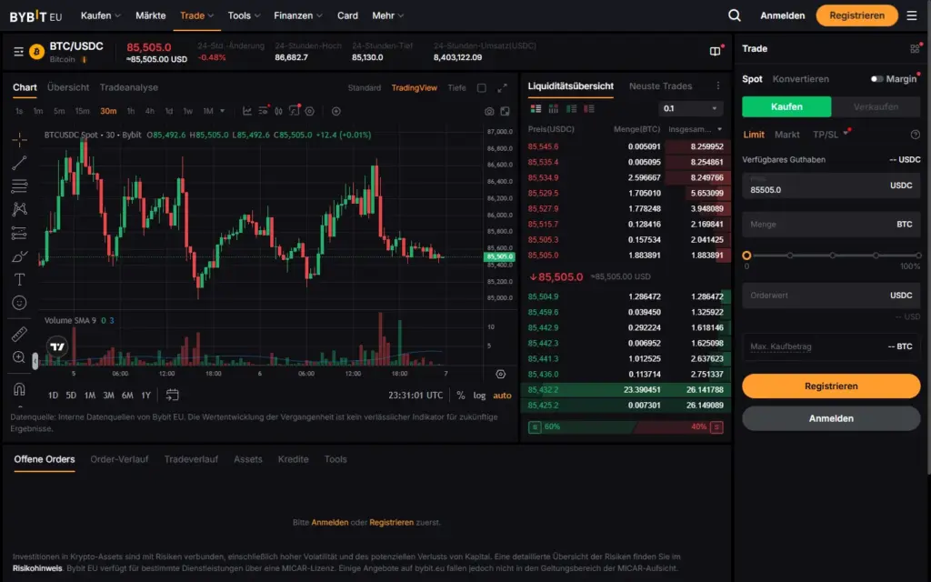Select the trend line drawing tool
This screenshot has height=582, width=931.
[19, 163]
